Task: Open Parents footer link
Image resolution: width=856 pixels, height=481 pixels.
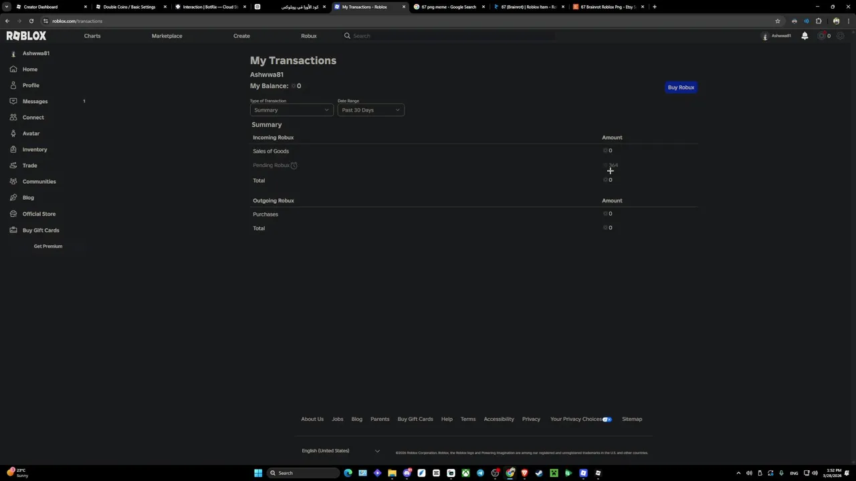Action: (380, 419)
